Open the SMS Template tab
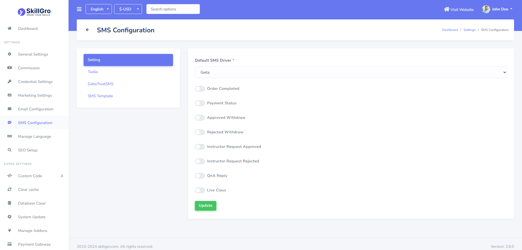Image resolution: width=522 pixels, height=250 pixels. pos(100,96)
